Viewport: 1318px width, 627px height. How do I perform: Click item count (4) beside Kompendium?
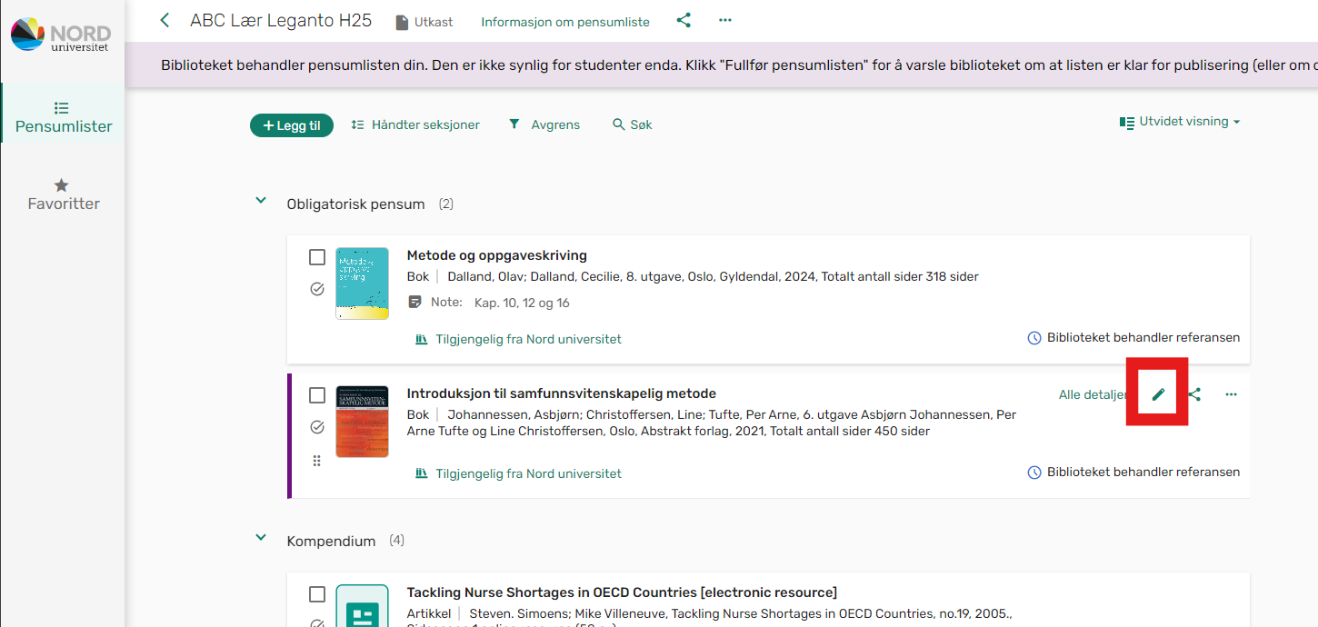click(397, 541)
